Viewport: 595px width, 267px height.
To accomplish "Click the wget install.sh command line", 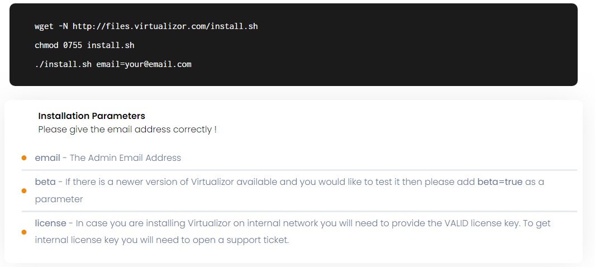I will click(146, 27).
